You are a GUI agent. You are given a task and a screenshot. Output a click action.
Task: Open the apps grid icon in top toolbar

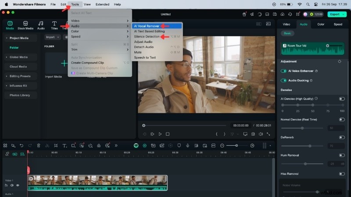298,14
